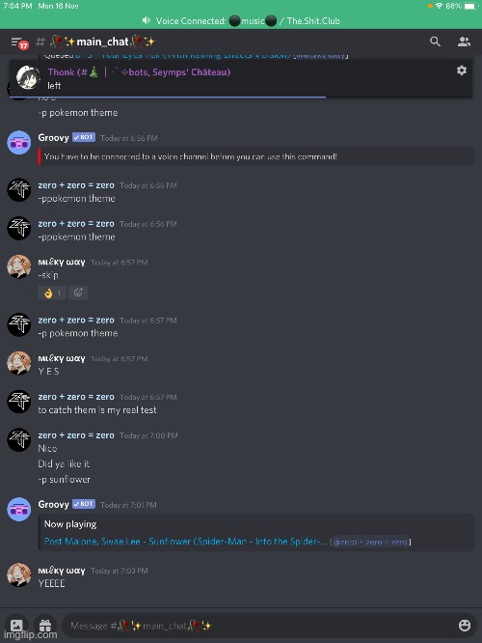Tap the Voice Connected banner
This screenshot has width=482, height=643.
pyautogui.click(x=241, y=20)
